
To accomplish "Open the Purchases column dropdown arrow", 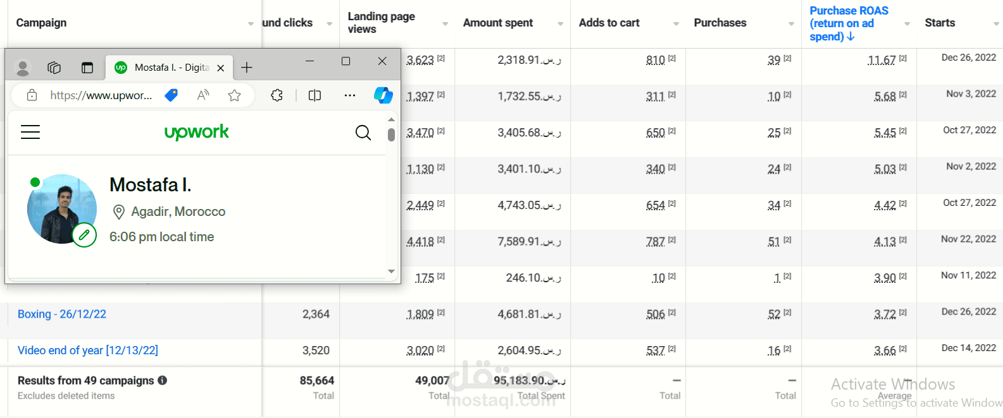I will (x=791, y=24).
